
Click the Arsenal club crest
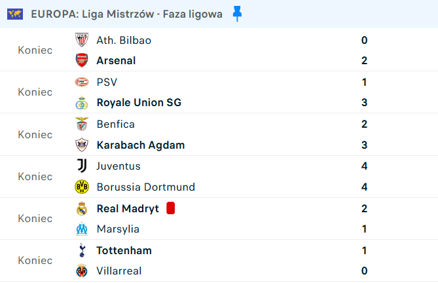(82, 60)
